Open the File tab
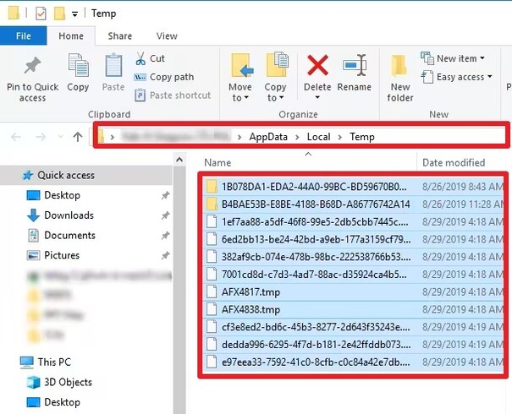Image resolution: width=512 pixels, height=414 pixels. coord(23,35)
